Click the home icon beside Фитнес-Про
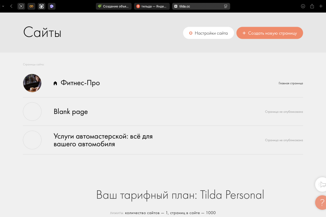The width and height of the screenshot is (326, 217). [55, 83]
